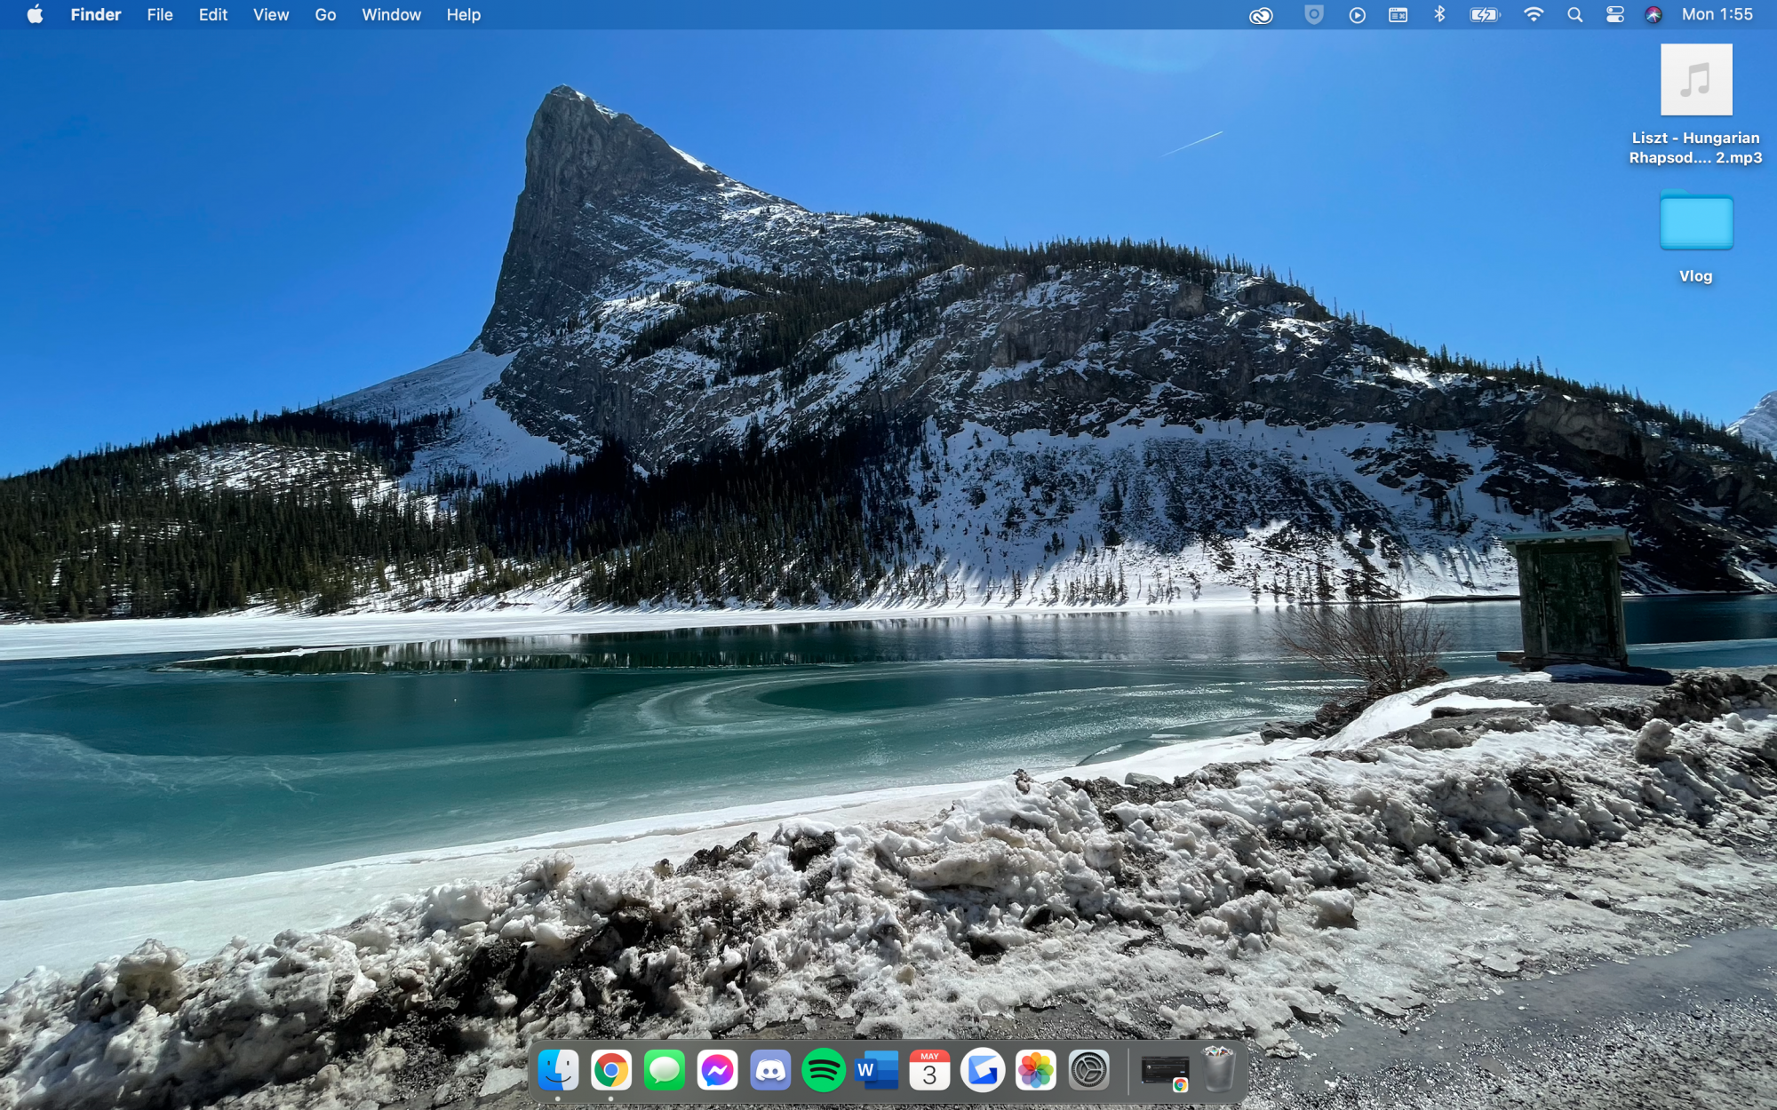The height and width of the screenshot is (1110, 1777).
Task: Open the Wi-Fi status menu
Action: point(1533,15)
